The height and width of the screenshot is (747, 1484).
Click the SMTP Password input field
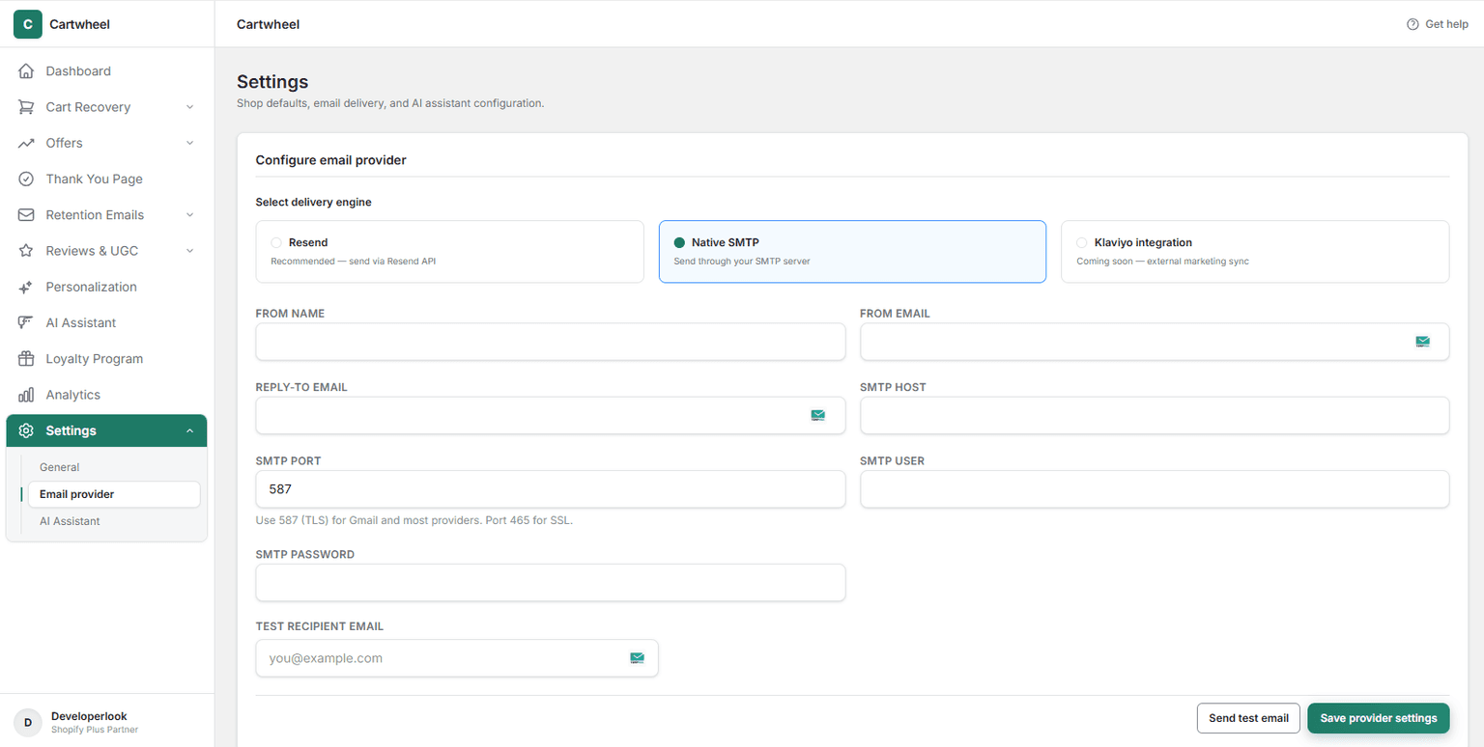(551, 583)
